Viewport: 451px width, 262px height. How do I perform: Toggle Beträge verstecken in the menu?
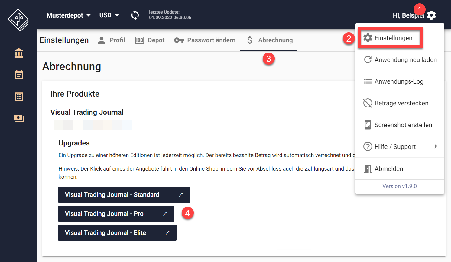click(x=400, y=103)
